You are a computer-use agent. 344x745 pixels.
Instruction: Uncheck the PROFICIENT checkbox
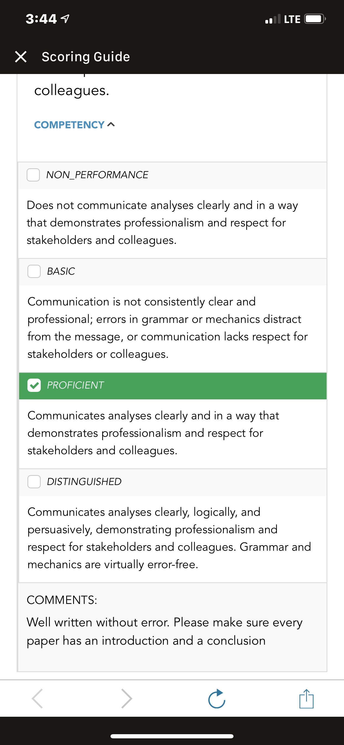(x=34, y=385)
